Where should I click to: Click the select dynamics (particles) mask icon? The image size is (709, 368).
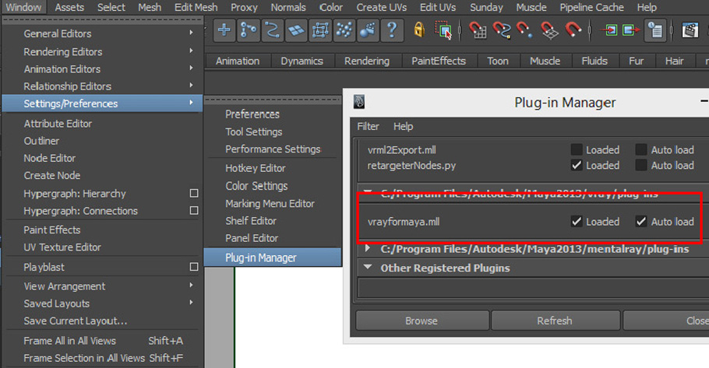coord(344,30)
